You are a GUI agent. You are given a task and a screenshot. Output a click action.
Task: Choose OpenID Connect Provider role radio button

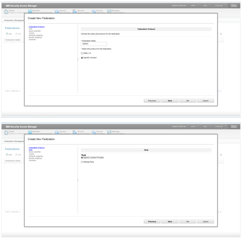point(82,158)
